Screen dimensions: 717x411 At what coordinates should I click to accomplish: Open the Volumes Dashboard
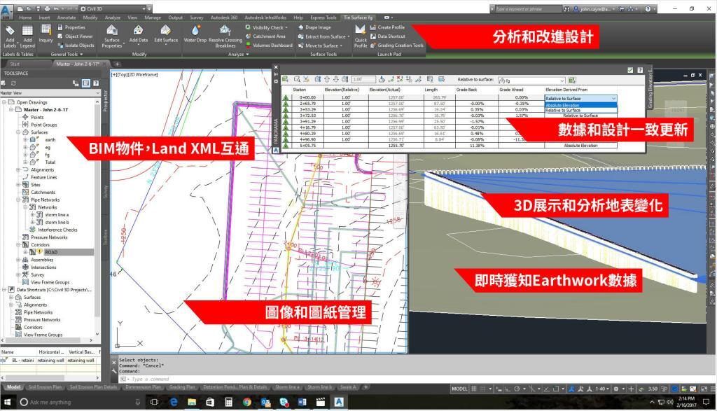pyautogui.click(x=269, y=46)
